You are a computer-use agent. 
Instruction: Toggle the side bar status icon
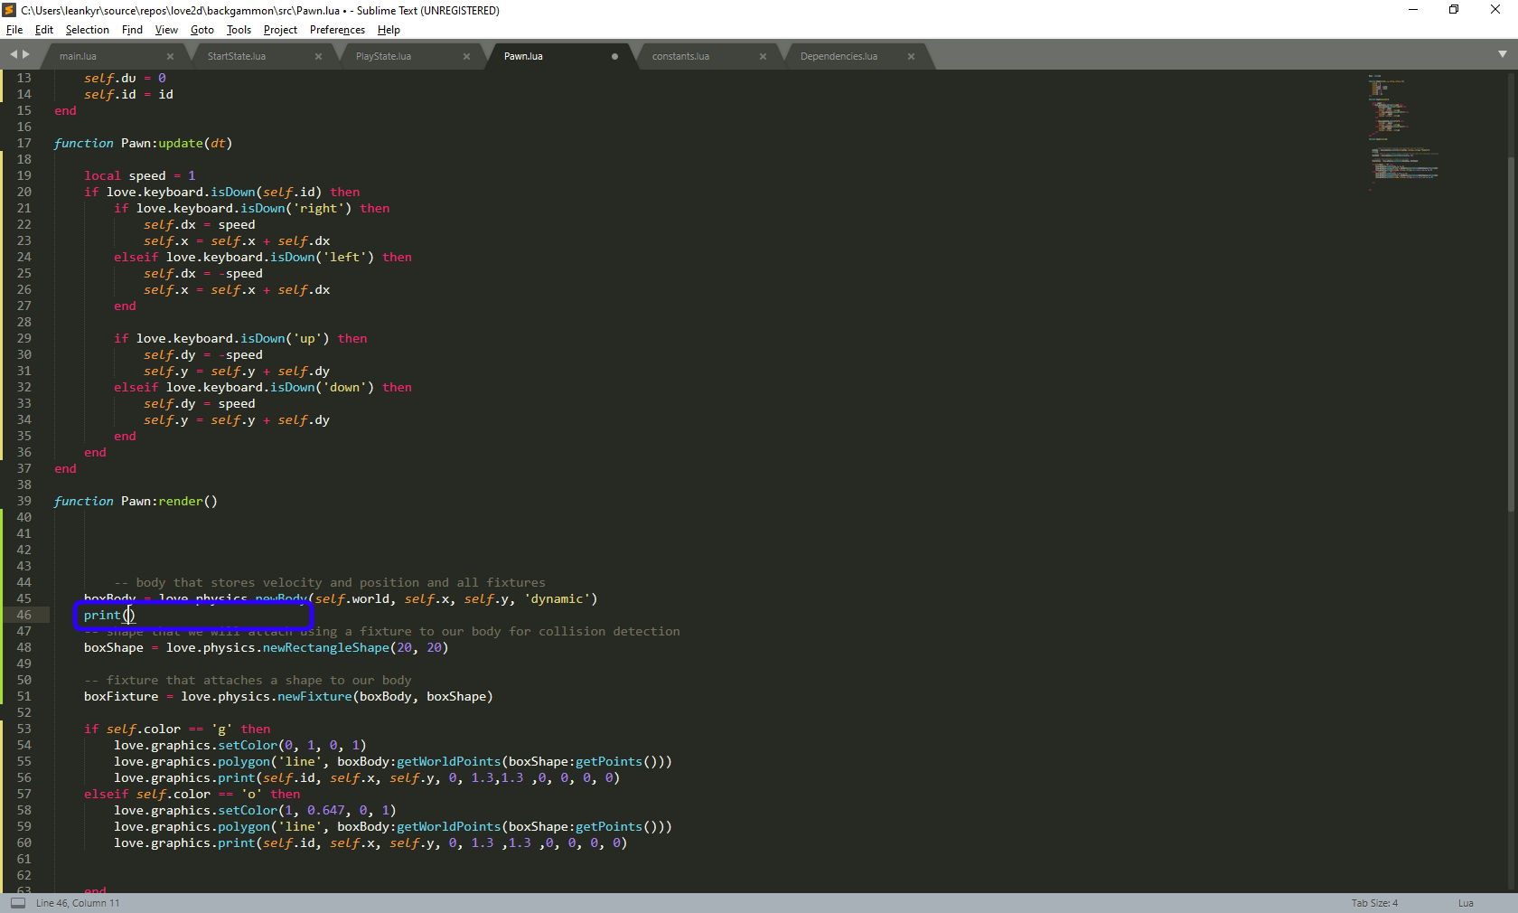[17, 903]
